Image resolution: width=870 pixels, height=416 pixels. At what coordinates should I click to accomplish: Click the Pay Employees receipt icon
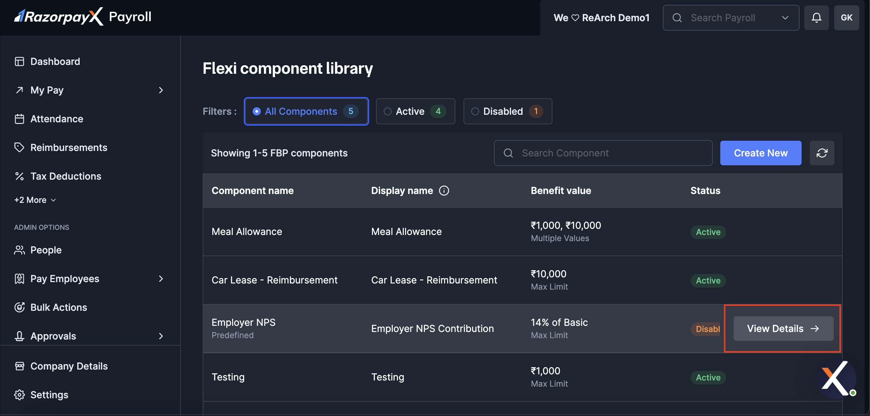(19, 279)
